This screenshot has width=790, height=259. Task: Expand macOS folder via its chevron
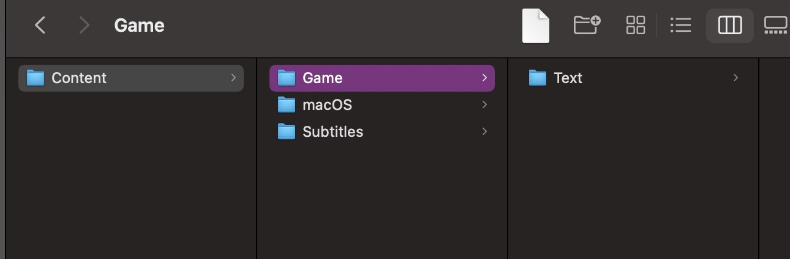click(484, 105)
